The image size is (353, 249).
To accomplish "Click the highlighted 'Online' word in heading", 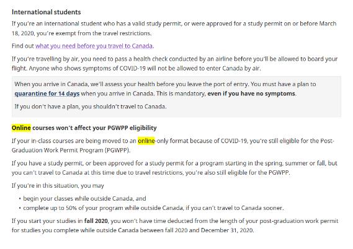I will [21, 128].
